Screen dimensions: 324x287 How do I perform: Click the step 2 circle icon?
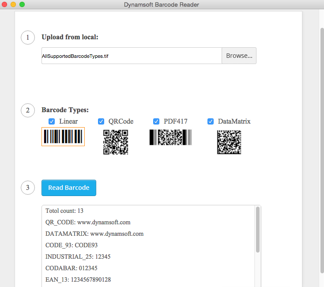pos(28,110)
